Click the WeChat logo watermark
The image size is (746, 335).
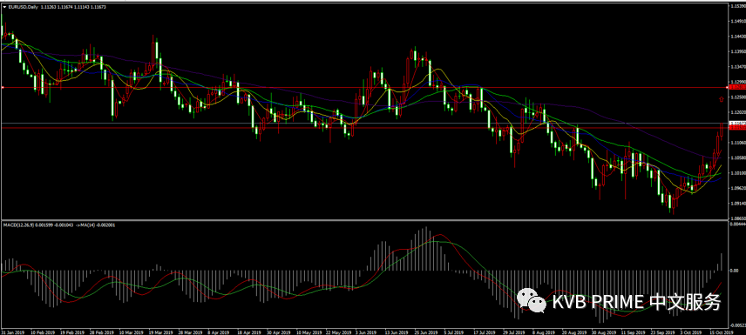point(532,301)
